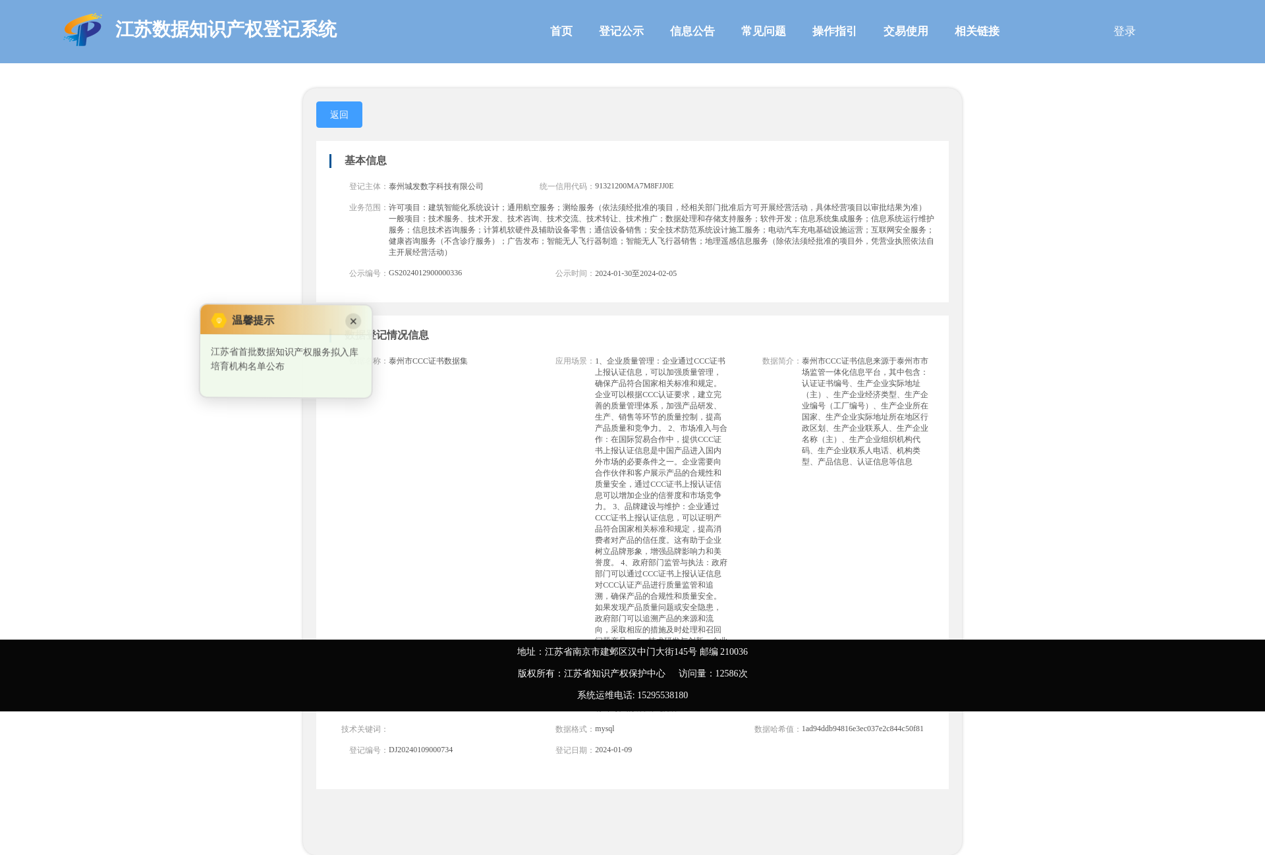Click the site logo icon in header
This screenshot has height=855, width=1265.
tap(83, 30)
